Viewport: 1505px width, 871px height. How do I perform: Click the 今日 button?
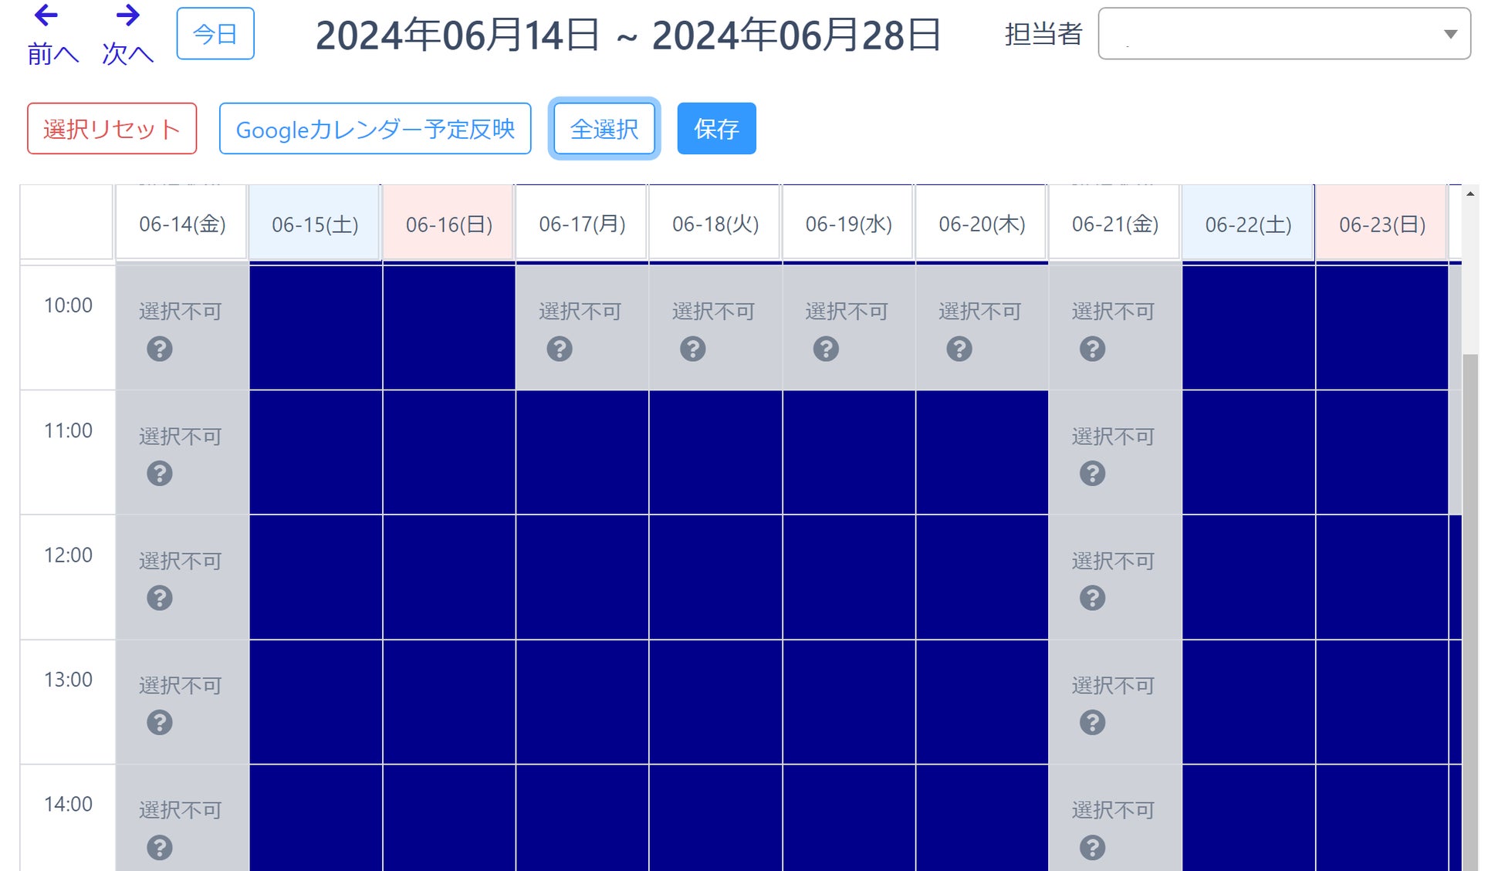(215, 34)
